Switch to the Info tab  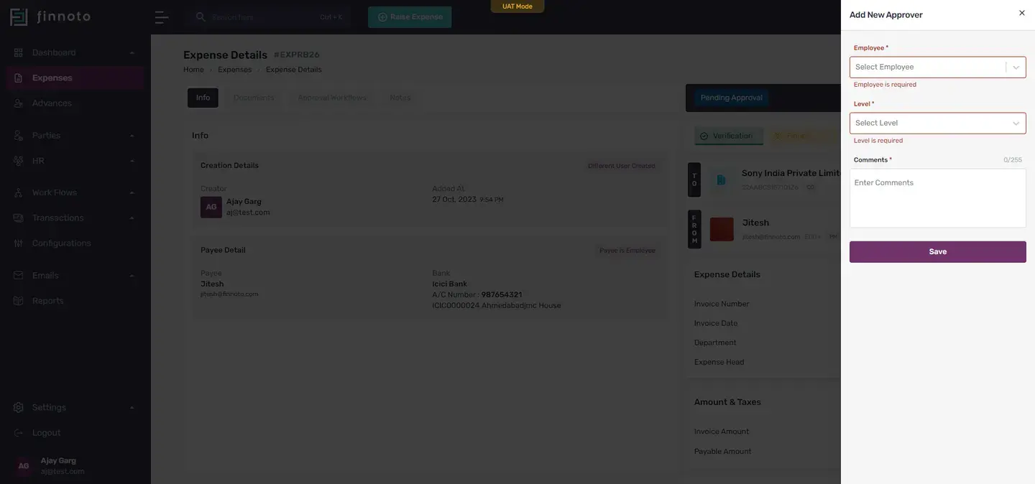tap(203, 98)
